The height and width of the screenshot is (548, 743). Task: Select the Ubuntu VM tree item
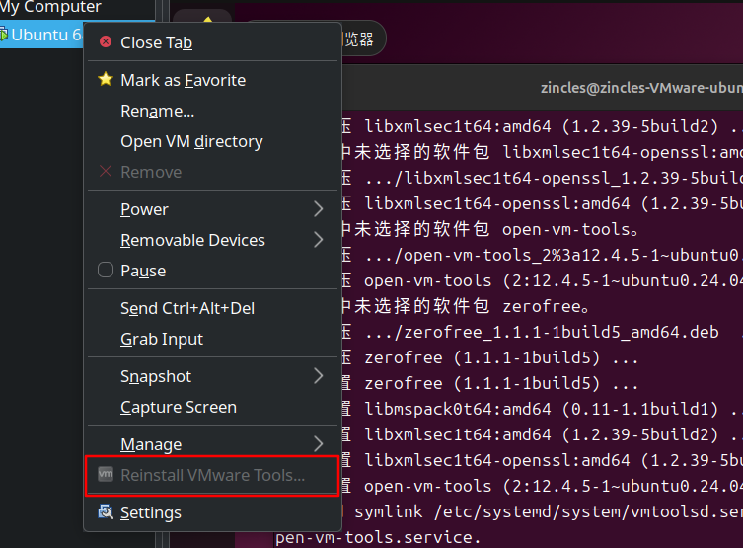point(41,35)
